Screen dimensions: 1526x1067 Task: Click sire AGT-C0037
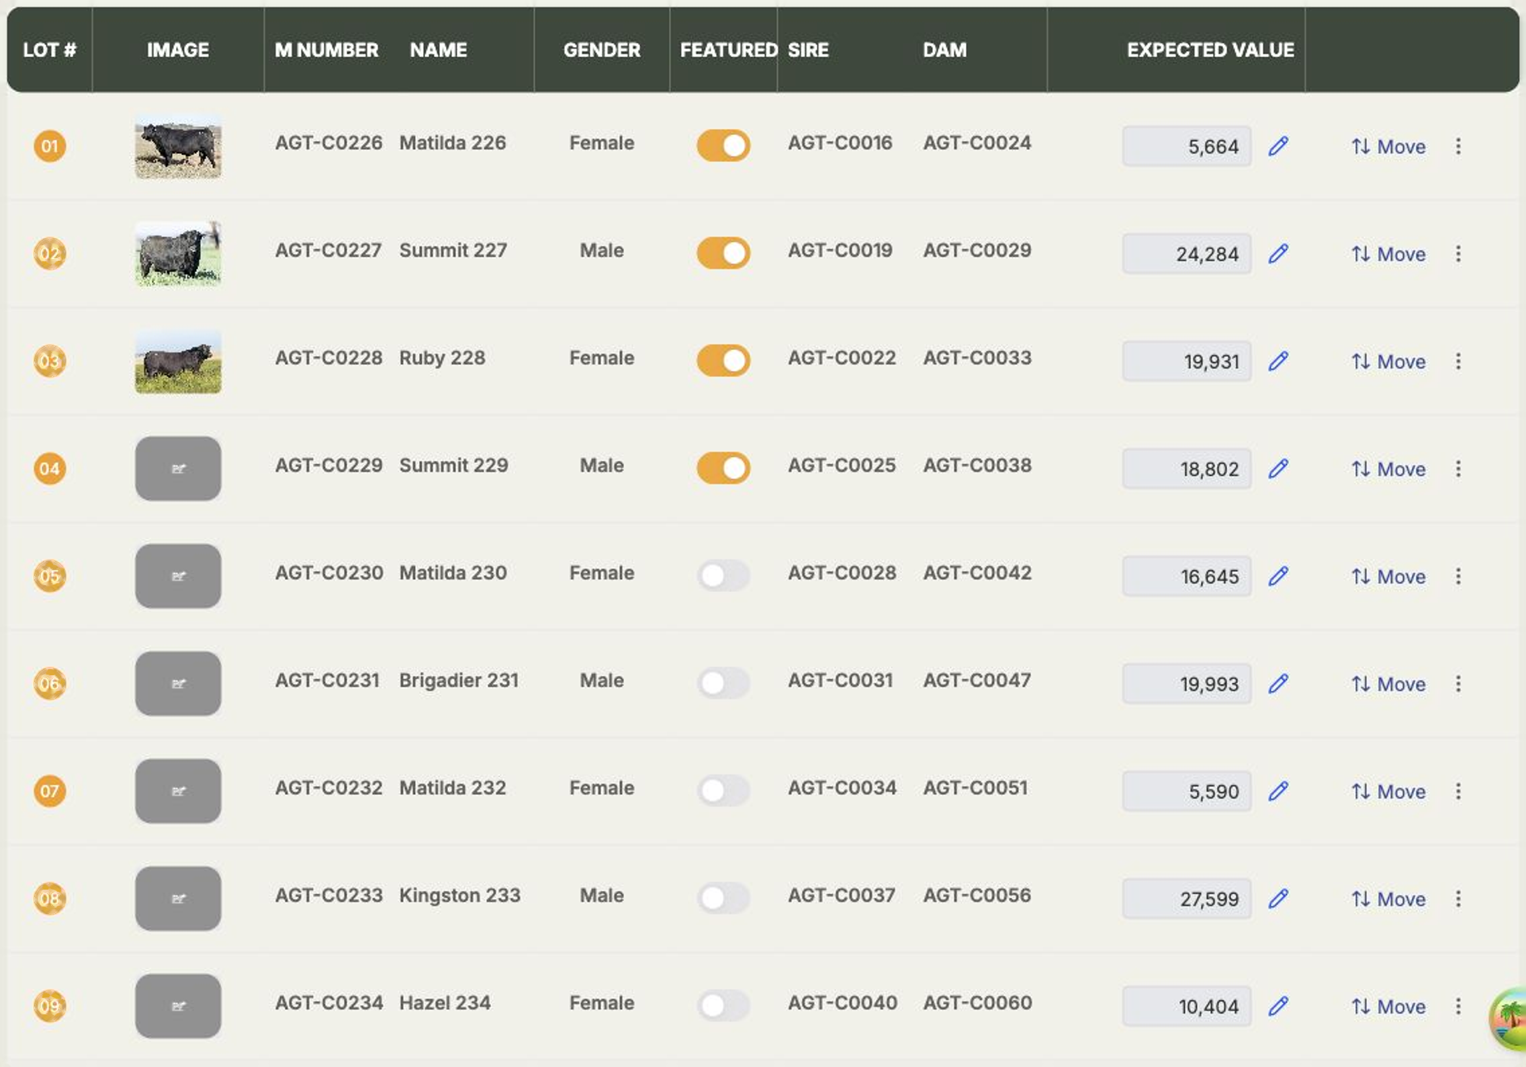(x=842, y=895)
